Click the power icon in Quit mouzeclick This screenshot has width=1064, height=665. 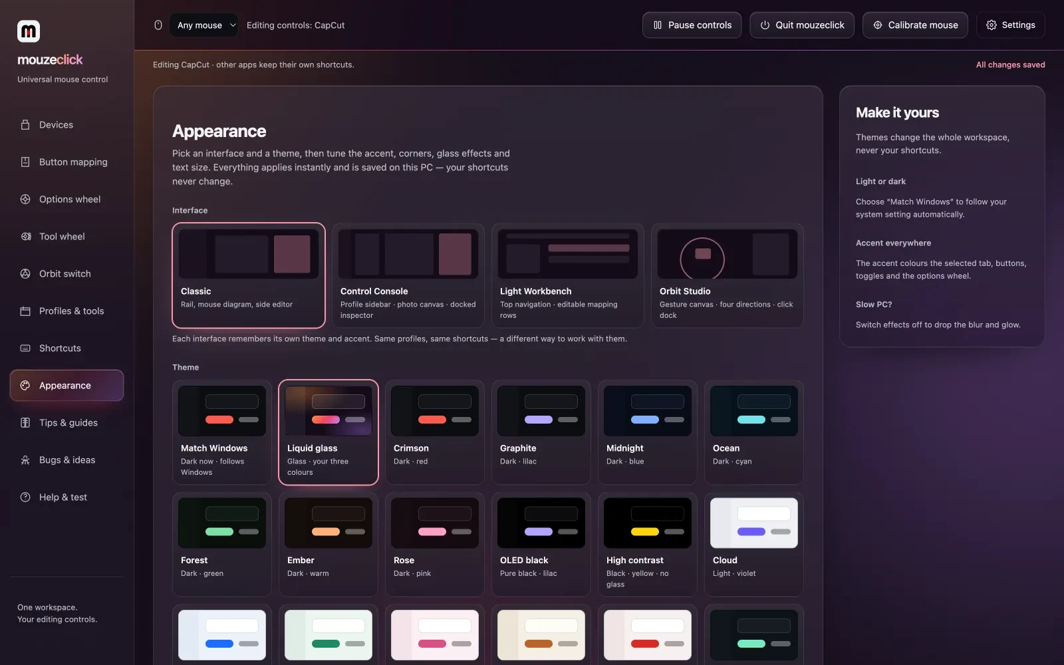[765, 25]
